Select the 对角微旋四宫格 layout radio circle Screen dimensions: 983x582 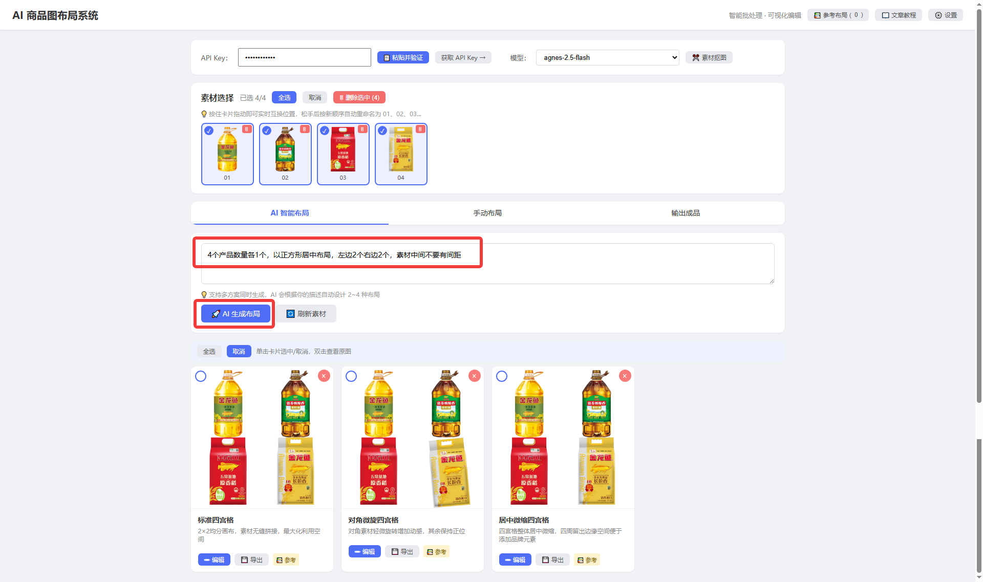coord(351,376)
